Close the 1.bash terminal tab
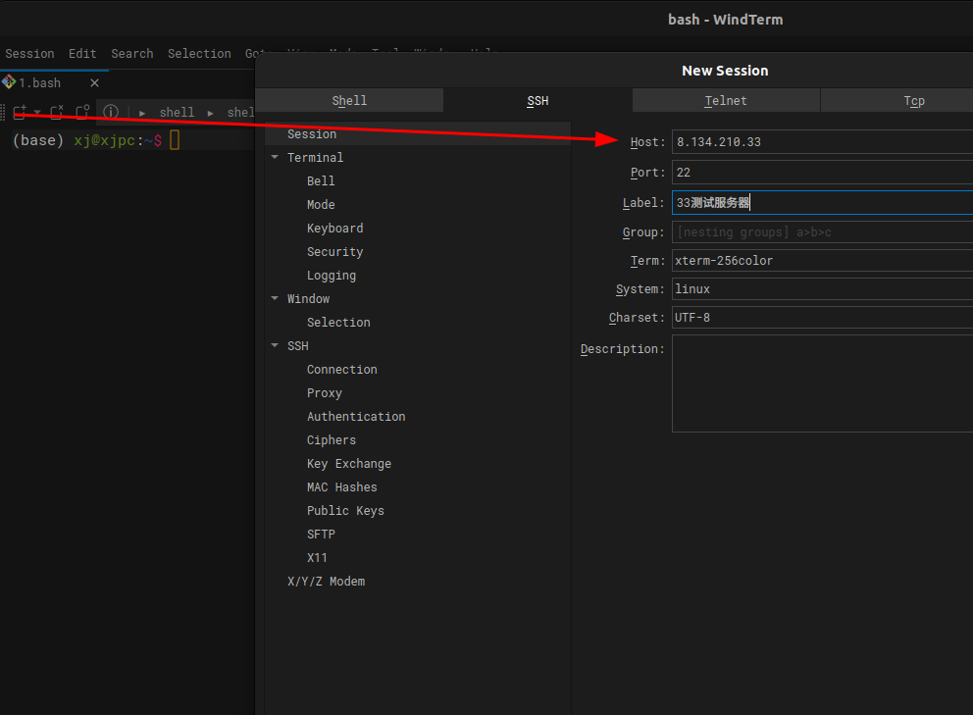 pyautogui.click(x=94, y=82)
